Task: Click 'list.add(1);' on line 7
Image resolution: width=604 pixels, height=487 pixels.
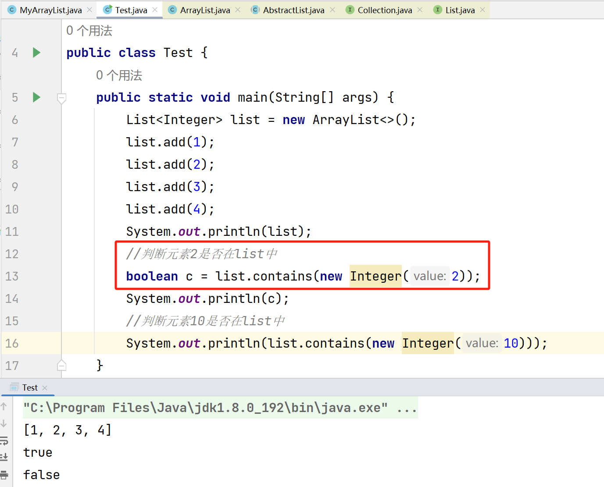Action: (170, 142)
